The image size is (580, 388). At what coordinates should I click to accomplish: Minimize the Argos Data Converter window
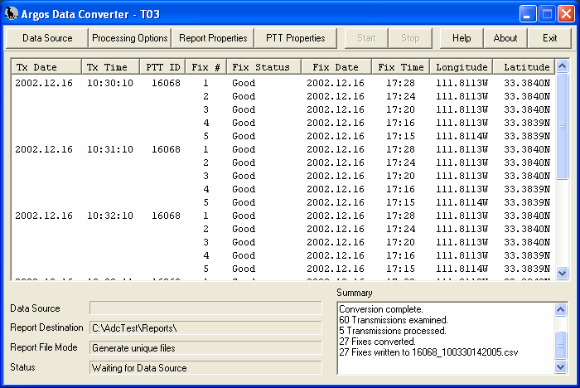click(x=528, y=14)
